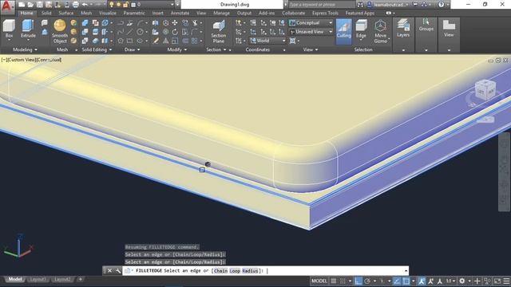The width and height of the screenshot is (511, 287).
Task: Click the Open file folder icon
Action: tap(30, 5)
